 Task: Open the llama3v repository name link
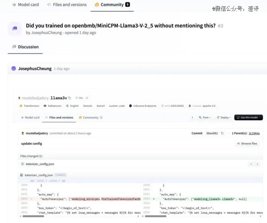click(x=59, y=98)
